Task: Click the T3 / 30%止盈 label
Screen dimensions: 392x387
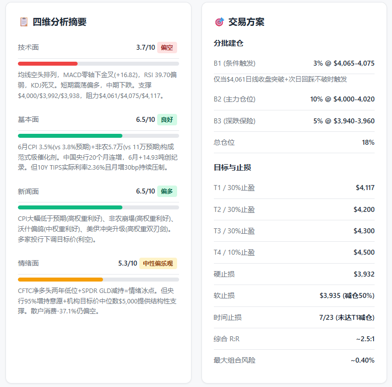Action: (x=234, y=231)
